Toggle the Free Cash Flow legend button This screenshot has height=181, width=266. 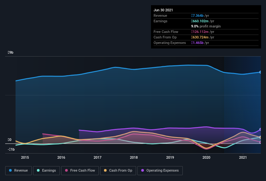tap(80, 171)
